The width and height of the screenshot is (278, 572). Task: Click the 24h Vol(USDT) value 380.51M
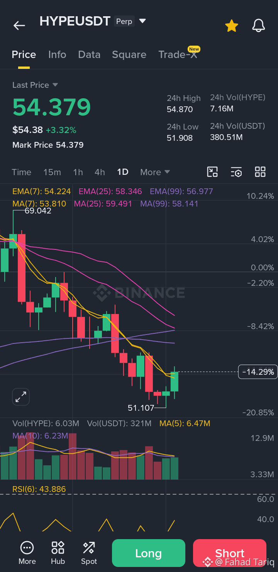click(x=226, y=137)
